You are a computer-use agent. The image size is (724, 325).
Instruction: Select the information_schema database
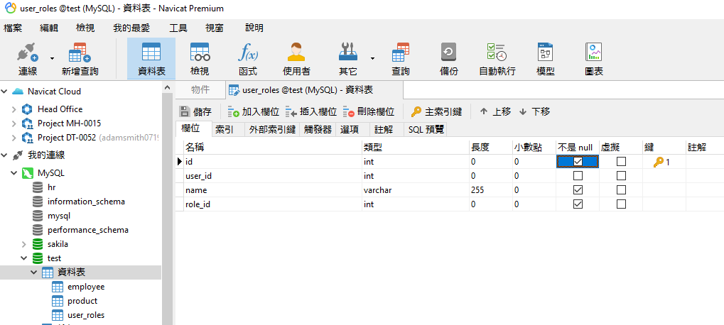[x=86, y=202]
